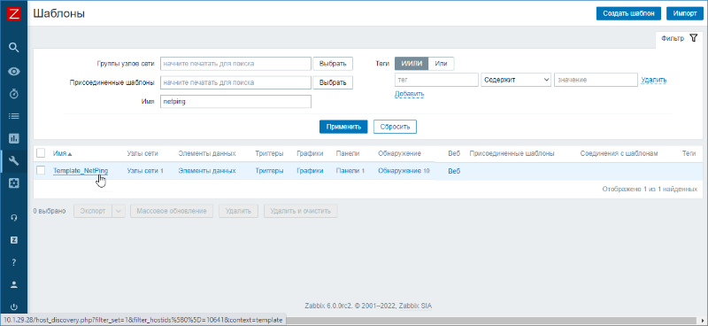Open Графики in the Template_NetPing row

[311, 171]
